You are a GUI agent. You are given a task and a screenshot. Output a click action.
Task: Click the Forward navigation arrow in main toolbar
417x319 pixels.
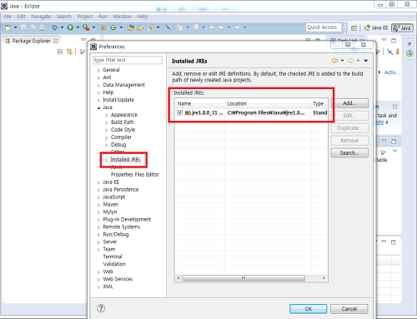click(x=237, y=27)
